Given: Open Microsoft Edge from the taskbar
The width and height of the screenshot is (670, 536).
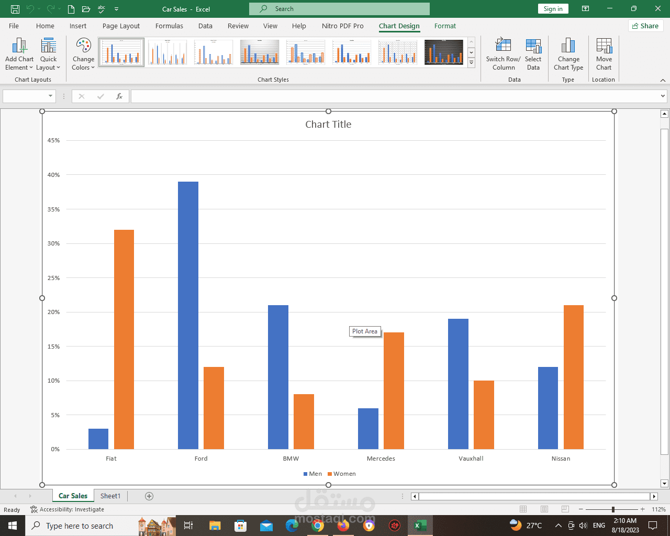Looking at the screenshot, I should (x=292, y=526).
